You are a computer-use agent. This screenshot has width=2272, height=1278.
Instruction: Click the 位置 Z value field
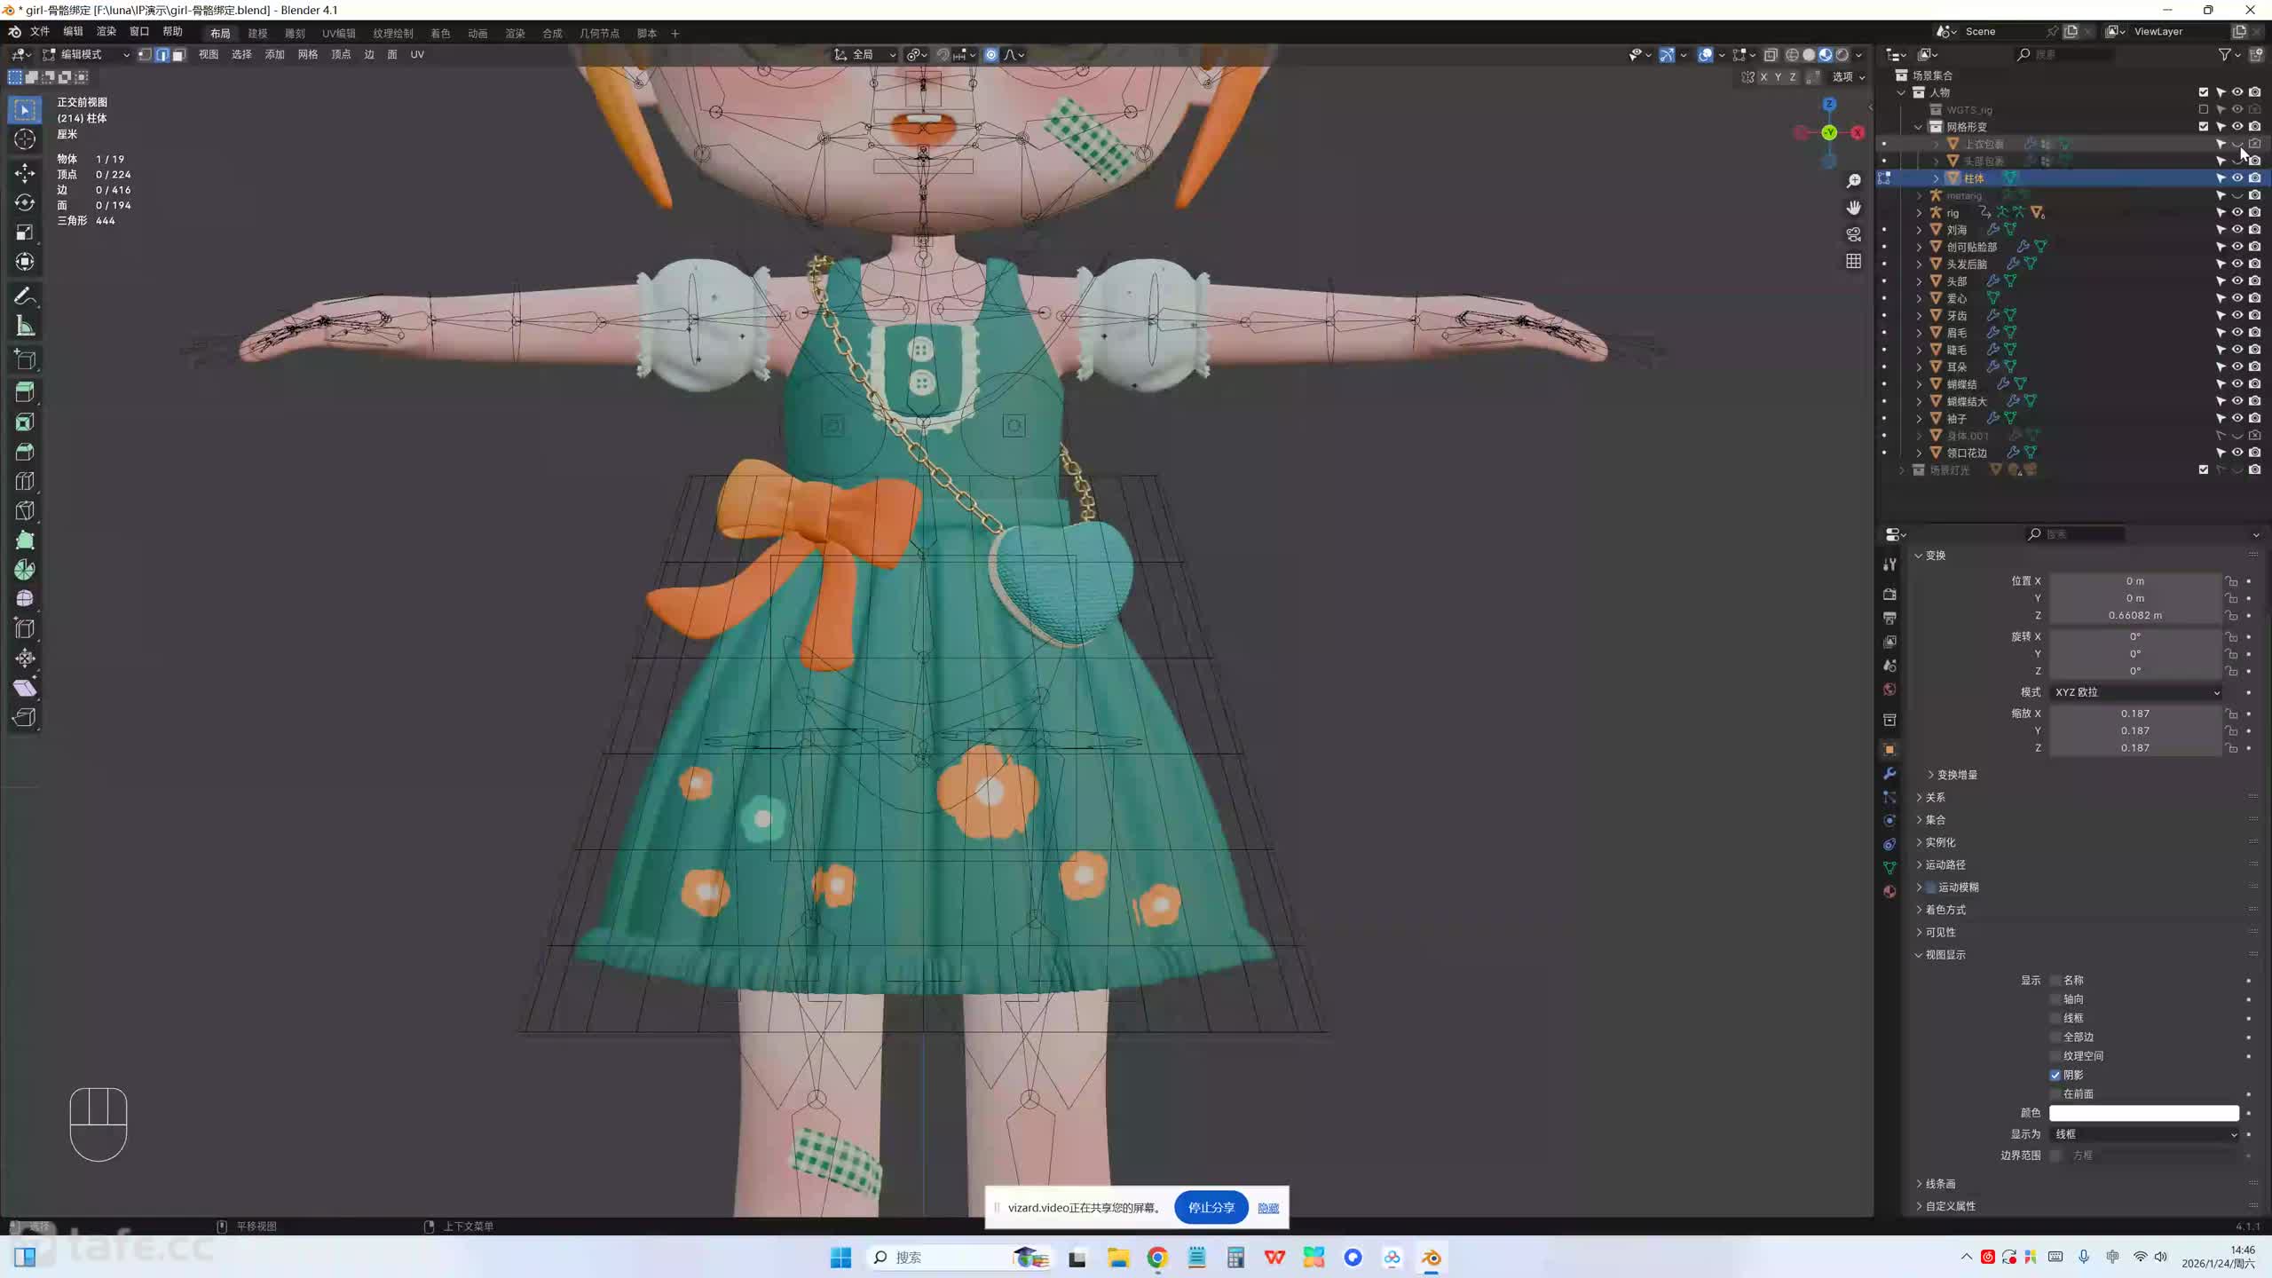click(x=2134, y=615)
